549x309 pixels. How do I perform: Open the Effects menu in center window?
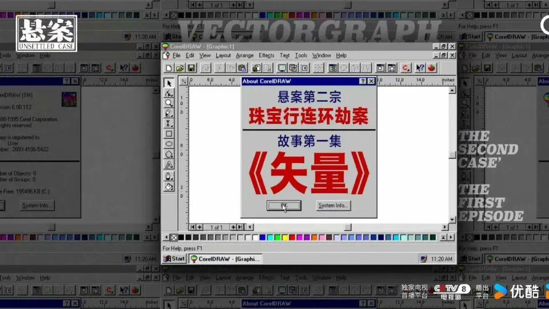click(x=266, y=56)
